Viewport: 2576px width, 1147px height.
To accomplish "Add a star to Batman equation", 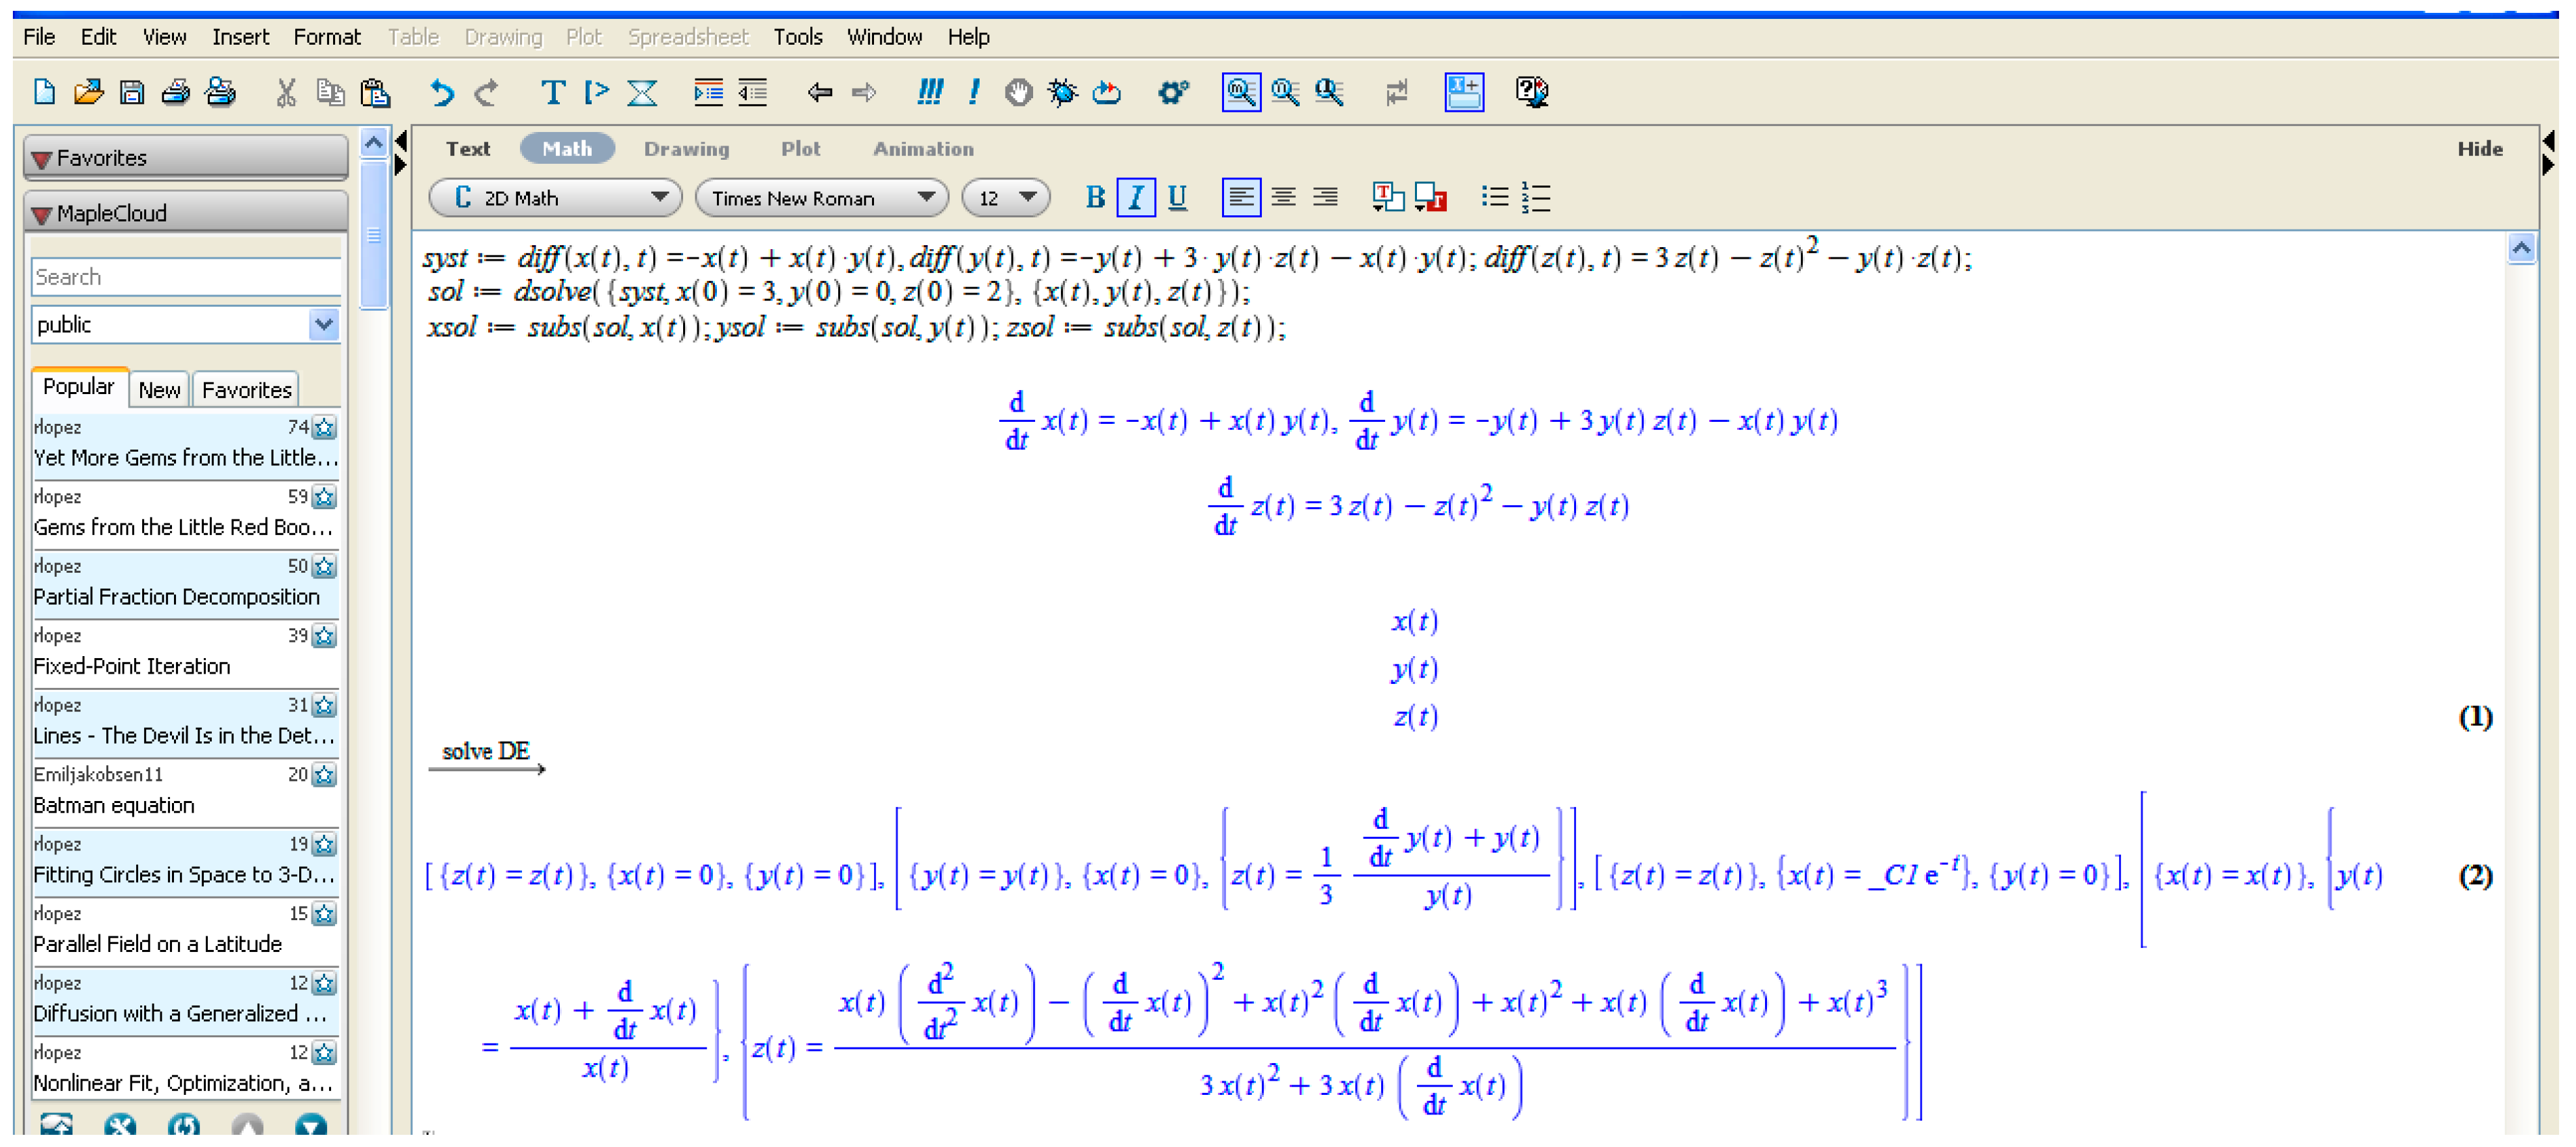I will (x=324, y=775).
